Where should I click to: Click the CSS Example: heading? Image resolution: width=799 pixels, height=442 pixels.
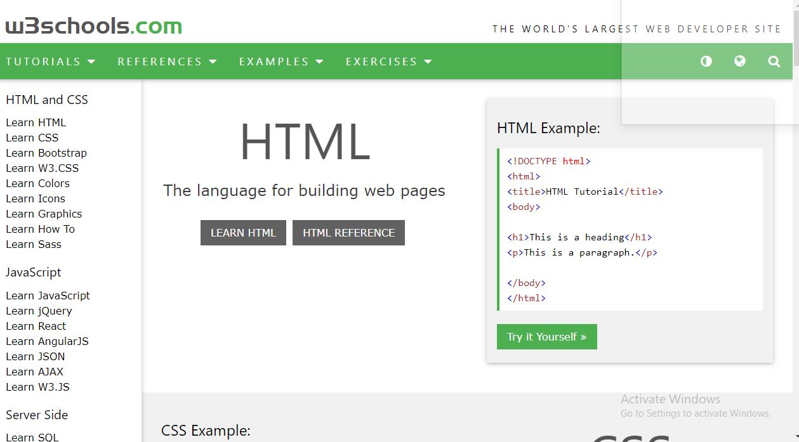tap(206, 431)
